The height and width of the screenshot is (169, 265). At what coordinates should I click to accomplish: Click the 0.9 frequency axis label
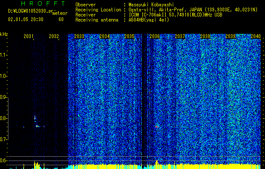point(3,97)
